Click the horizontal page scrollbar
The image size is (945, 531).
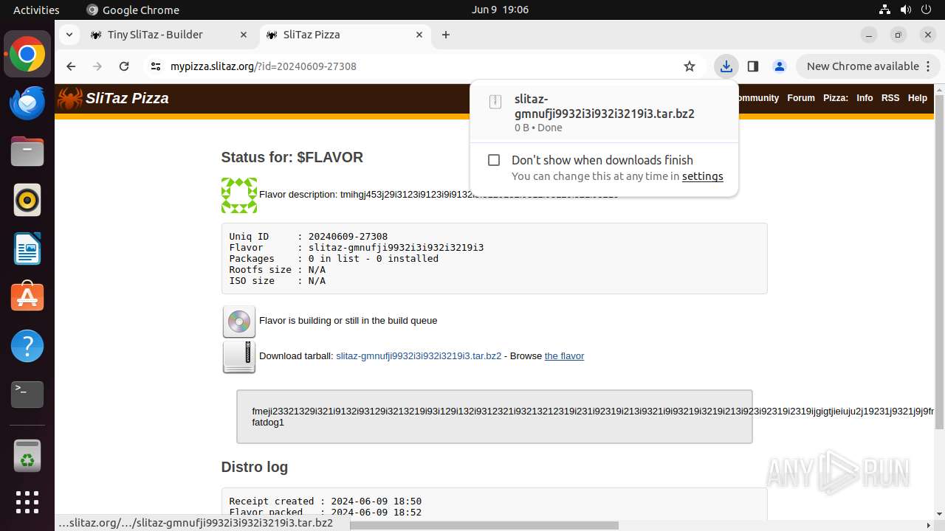pyautogui.click(x=484, y=525)
